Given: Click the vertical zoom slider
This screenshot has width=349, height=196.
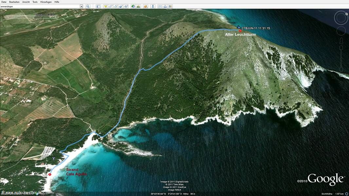Looking at the screenshot, I should click(341, 57).
